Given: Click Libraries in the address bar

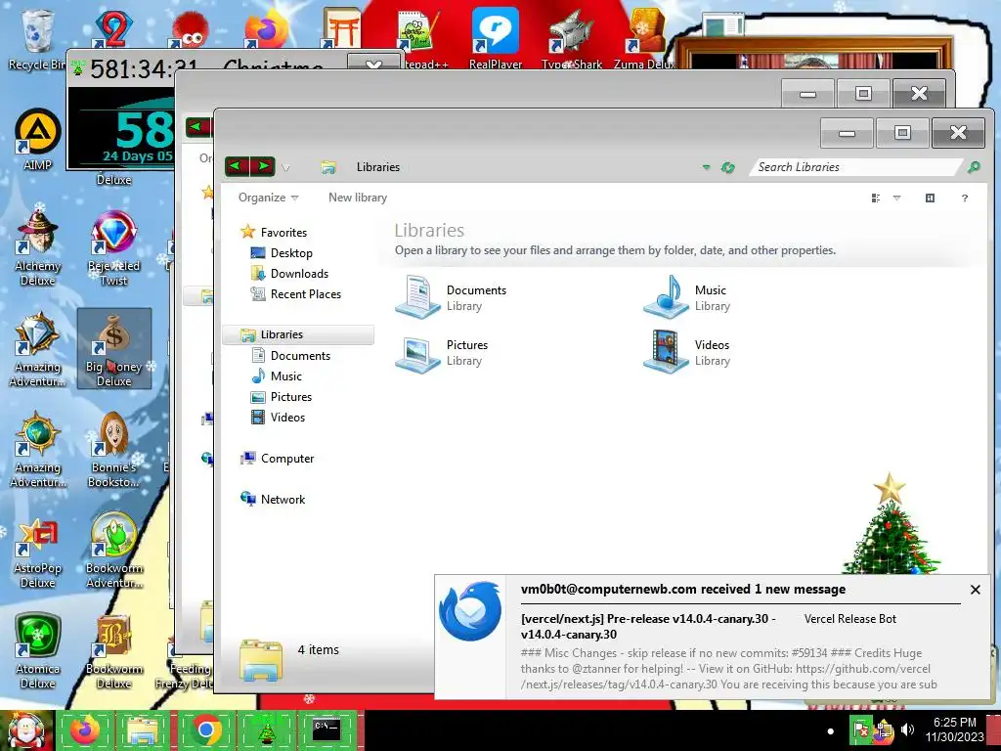Looking at the screenshot, I should [x=378, y=167].
